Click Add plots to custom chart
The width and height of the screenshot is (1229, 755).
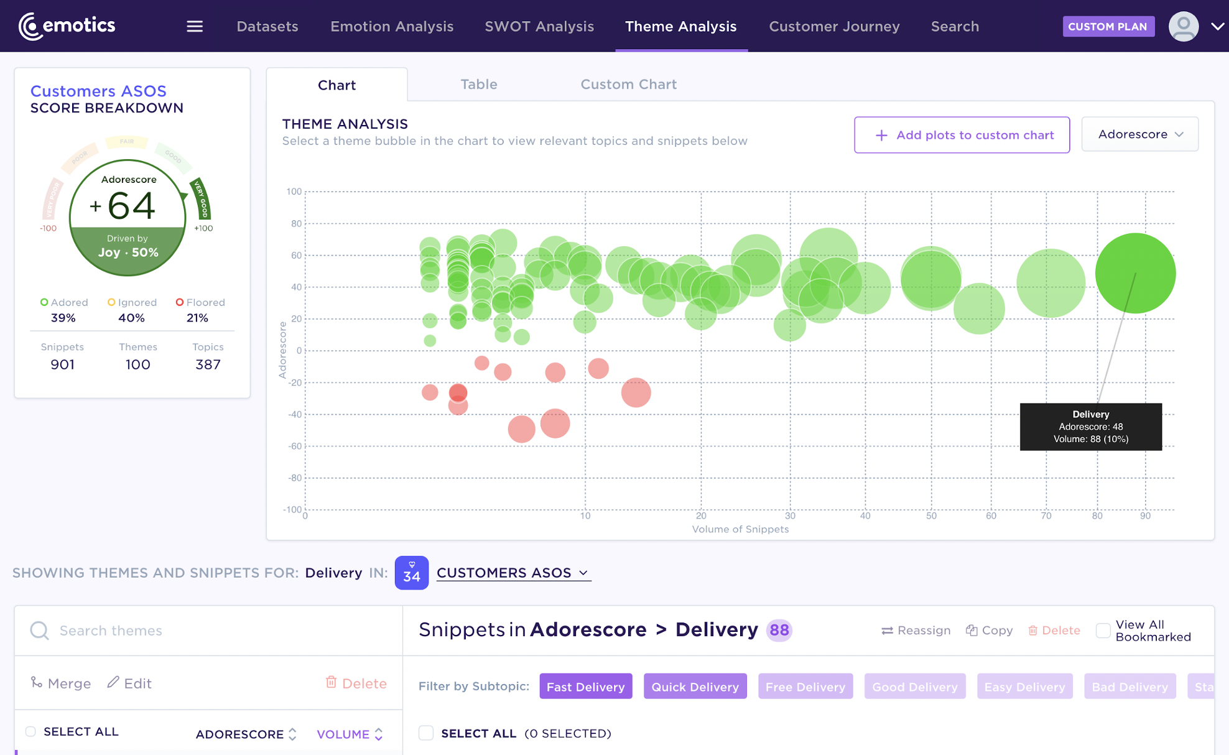pos(962,135)
